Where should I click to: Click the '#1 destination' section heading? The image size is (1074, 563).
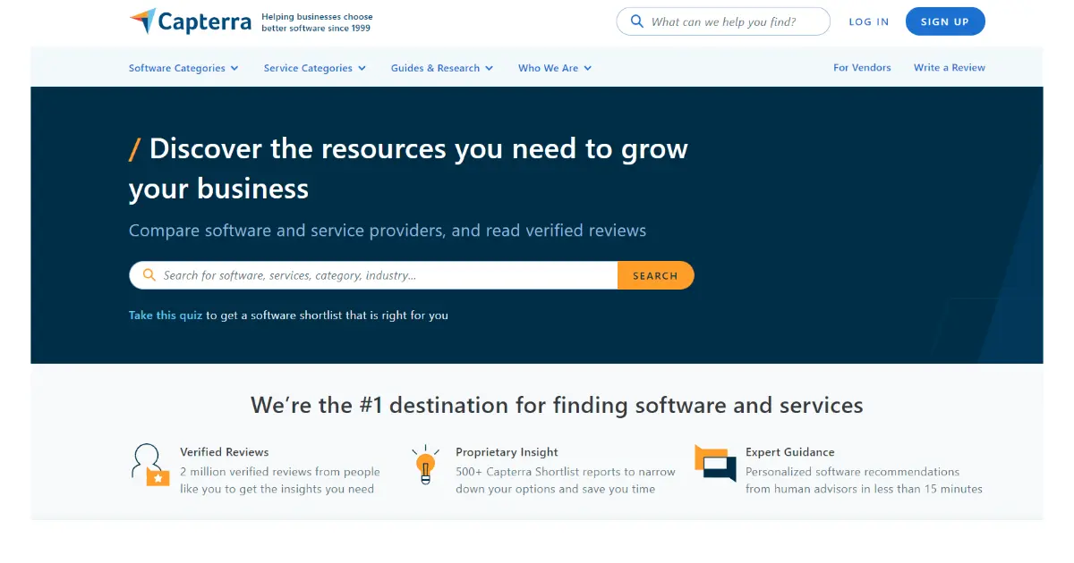[x=557, y=405]
